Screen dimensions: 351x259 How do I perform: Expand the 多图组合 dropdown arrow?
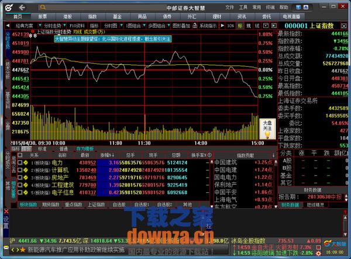pos(169,26)
